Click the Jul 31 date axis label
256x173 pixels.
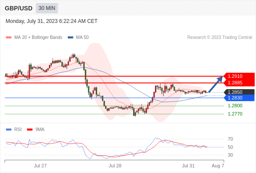188,166
